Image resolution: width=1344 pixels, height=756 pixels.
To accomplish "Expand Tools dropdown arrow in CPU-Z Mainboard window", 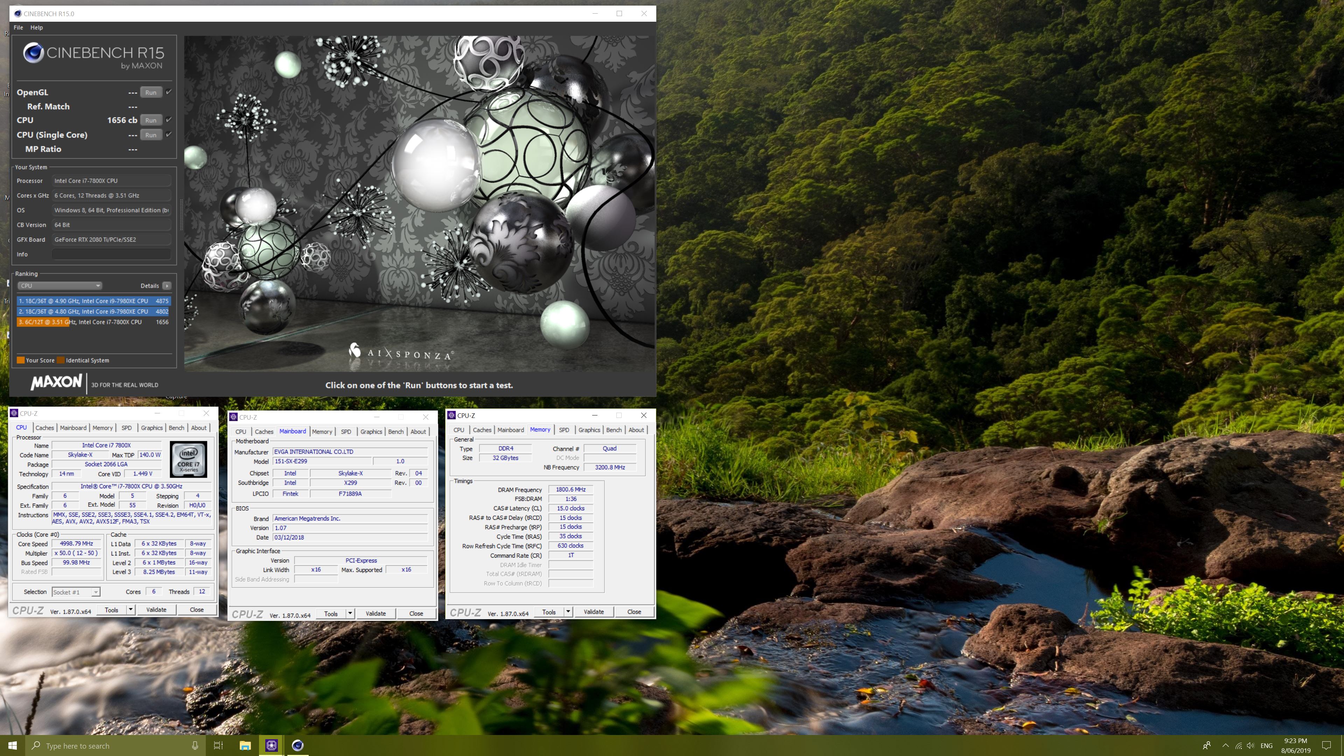I will tap(350, 614).
